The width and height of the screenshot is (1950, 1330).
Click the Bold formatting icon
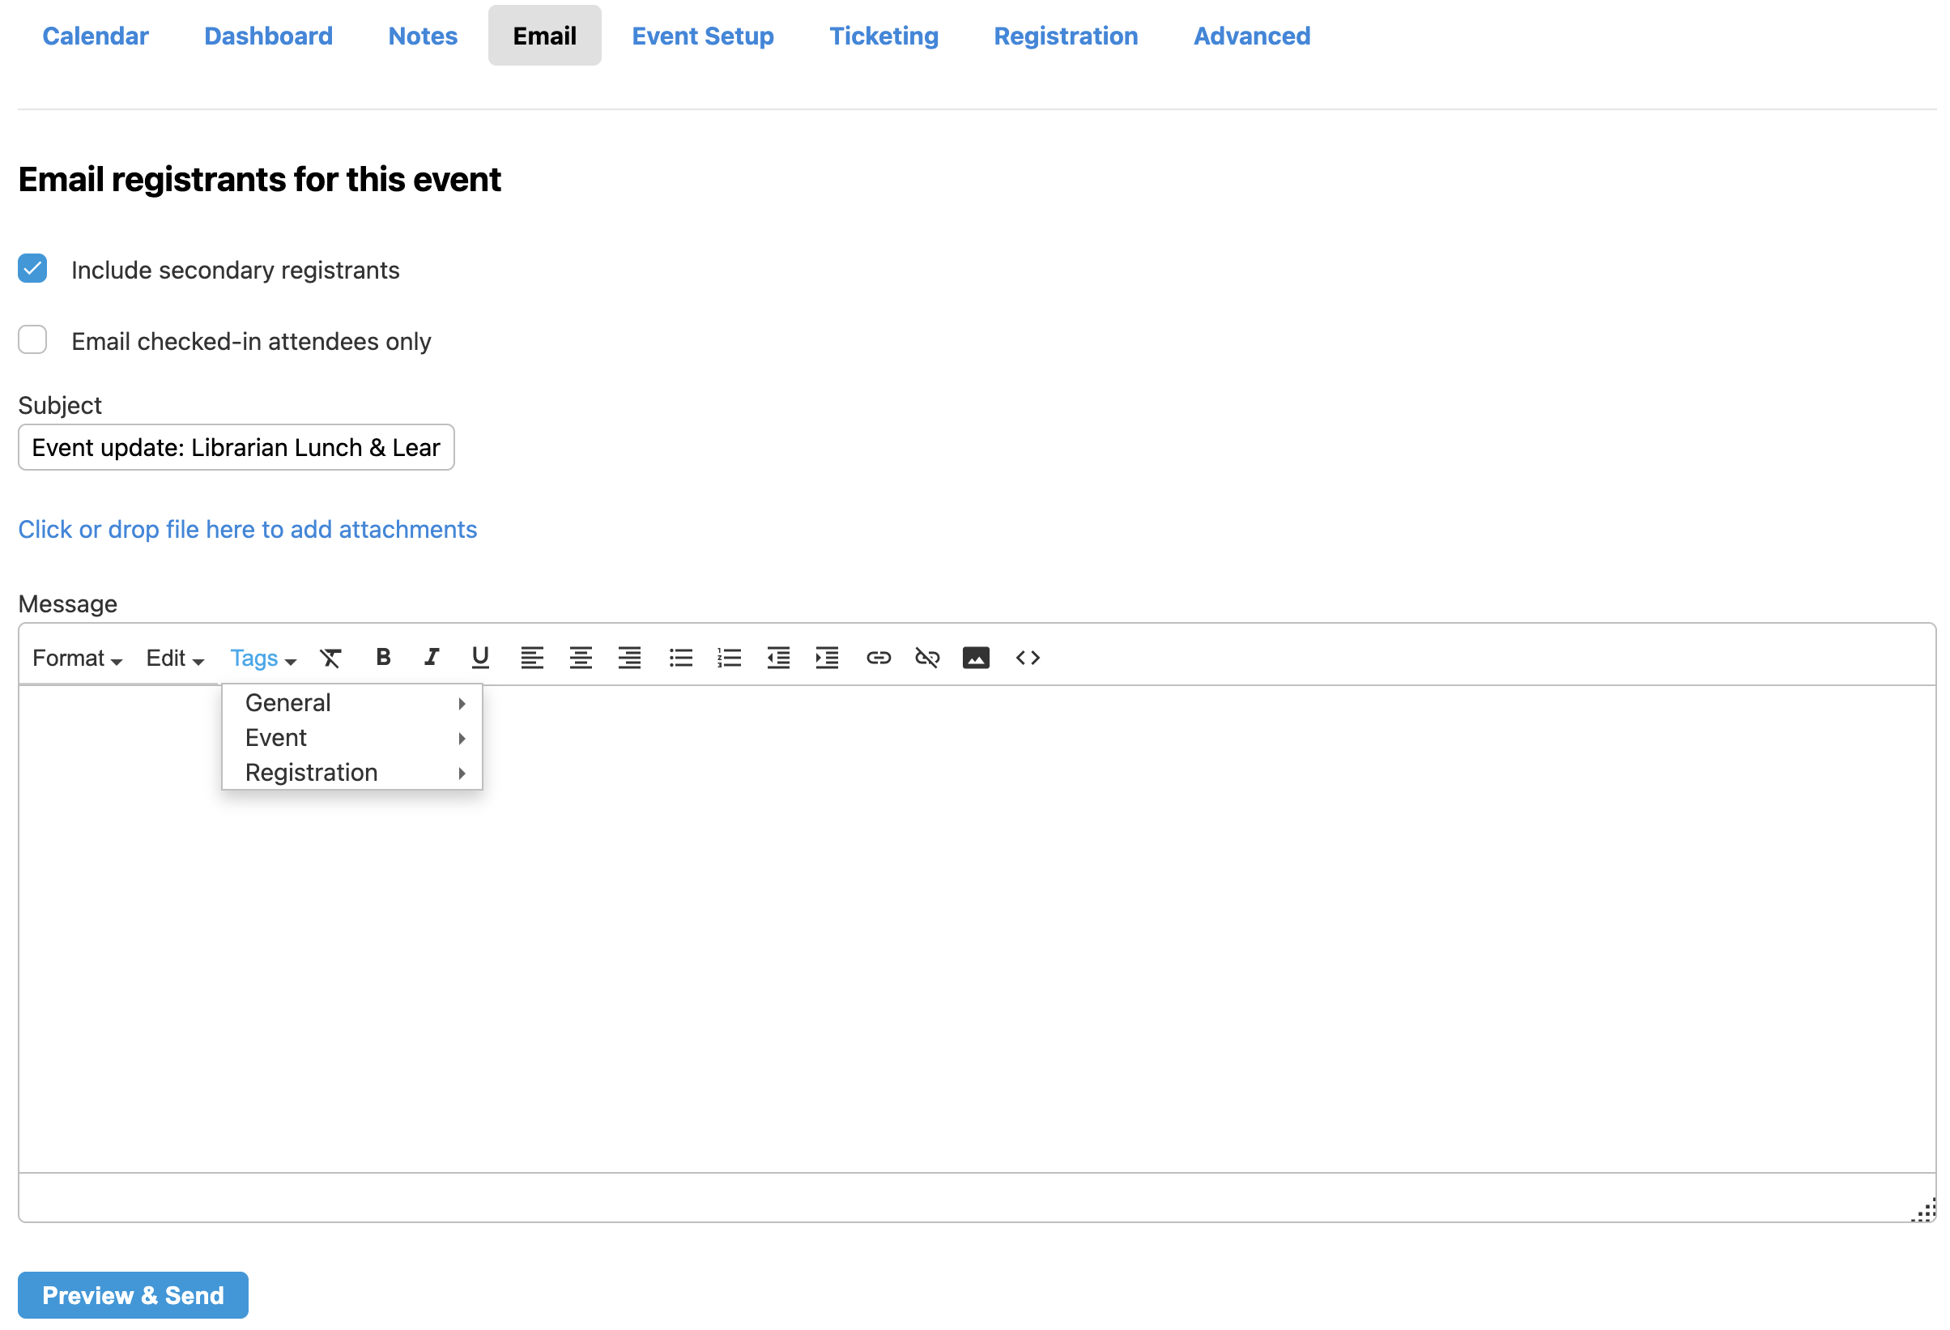pos(382,658)
